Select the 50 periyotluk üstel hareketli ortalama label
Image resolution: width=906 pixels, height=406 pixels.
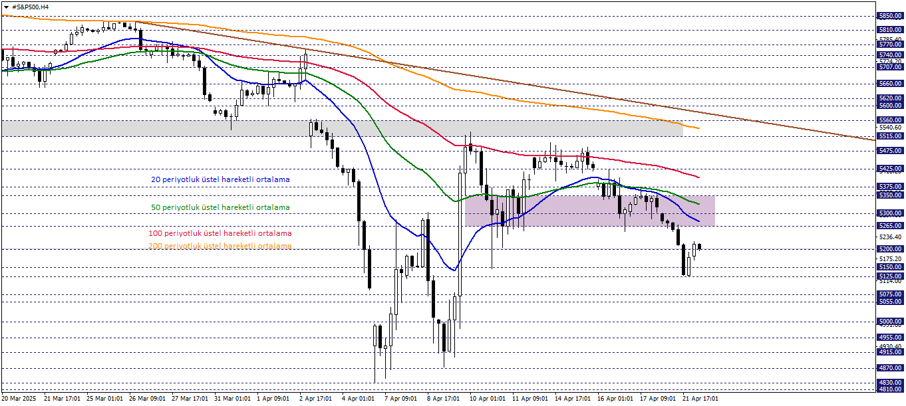pos(220,207)
